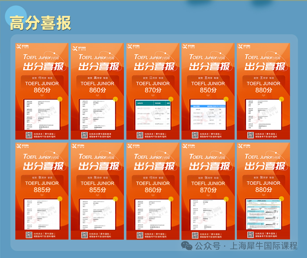This screenshot has width=307, height=258.
Task: Click the QR code on 张同学 880分 poster
Action: coord(250,235)
